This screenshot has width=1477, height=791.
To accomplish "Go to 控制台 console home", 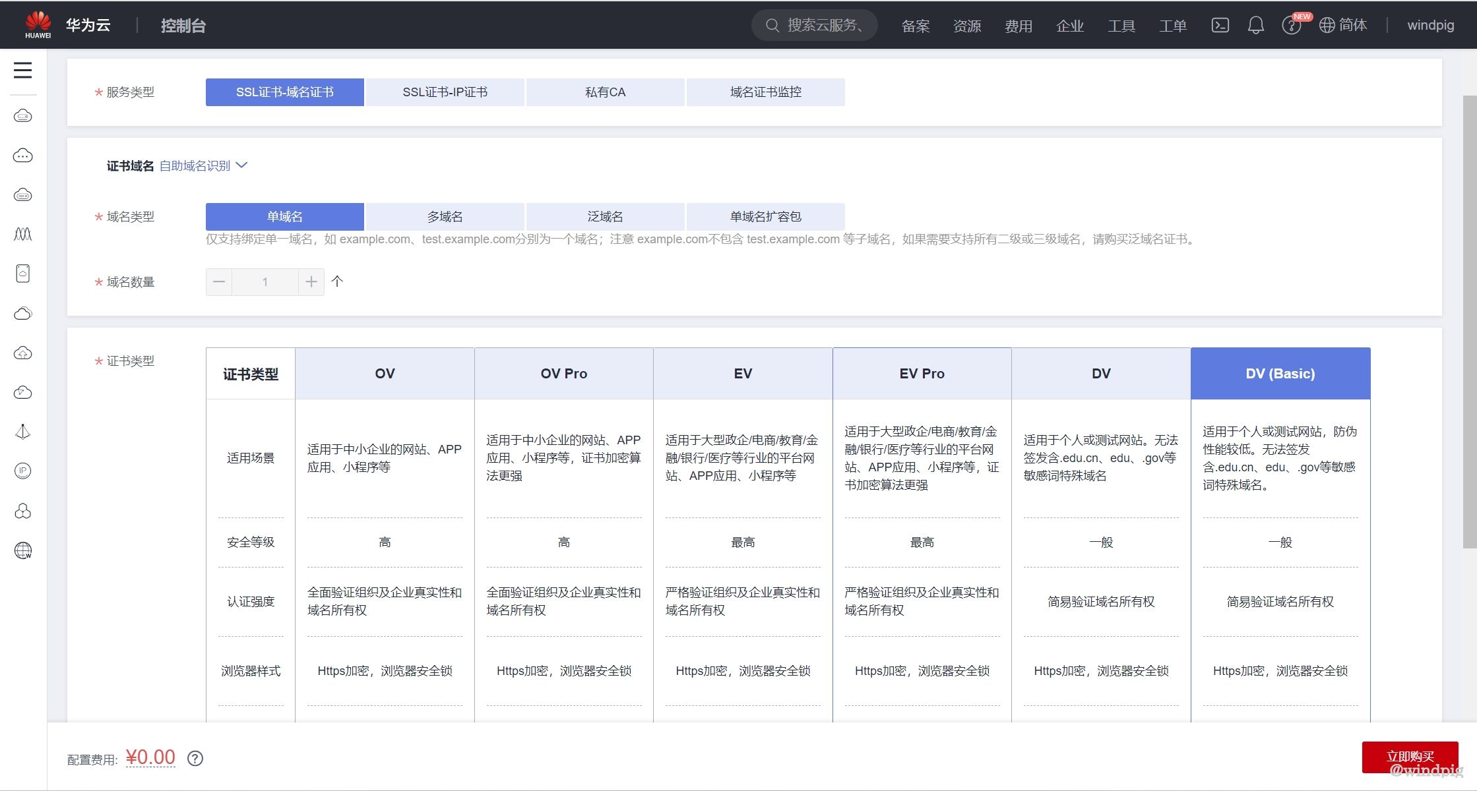I will point(183,26).
